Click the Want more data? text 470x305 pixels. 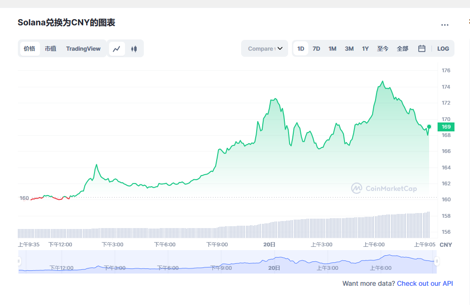coord(368,283)
